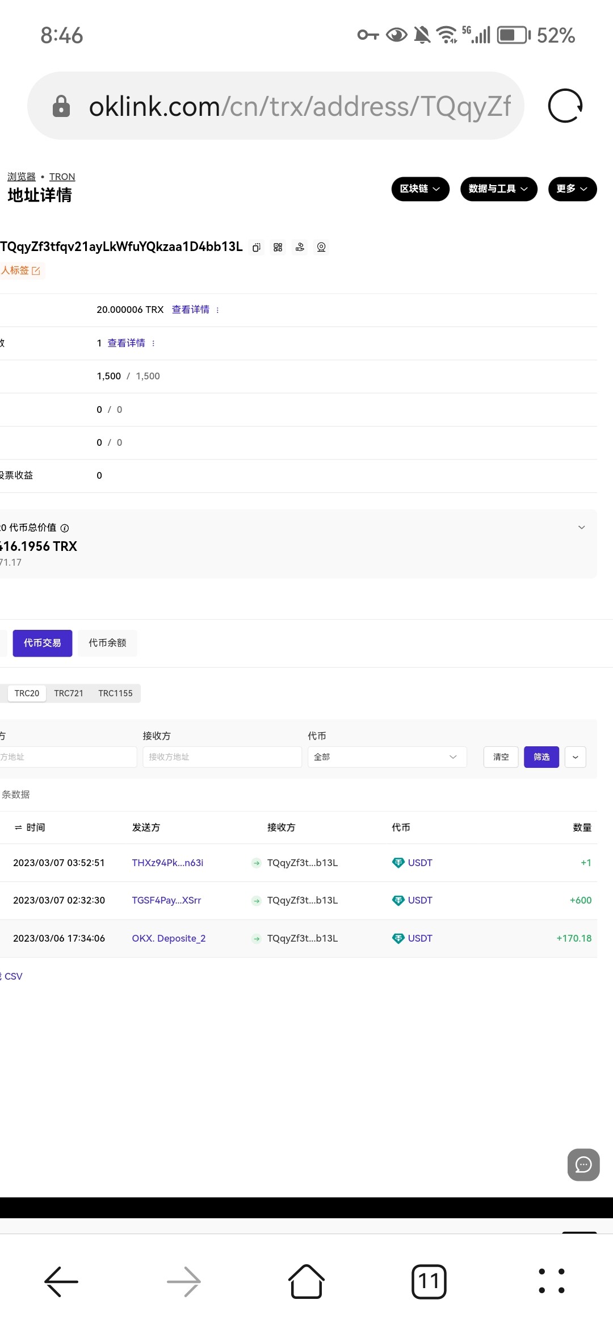Image resolution: width=613 pixels, height=1329 pixels.
Task: Open the personal tag edit icon
Action: [x=36, y=271]
